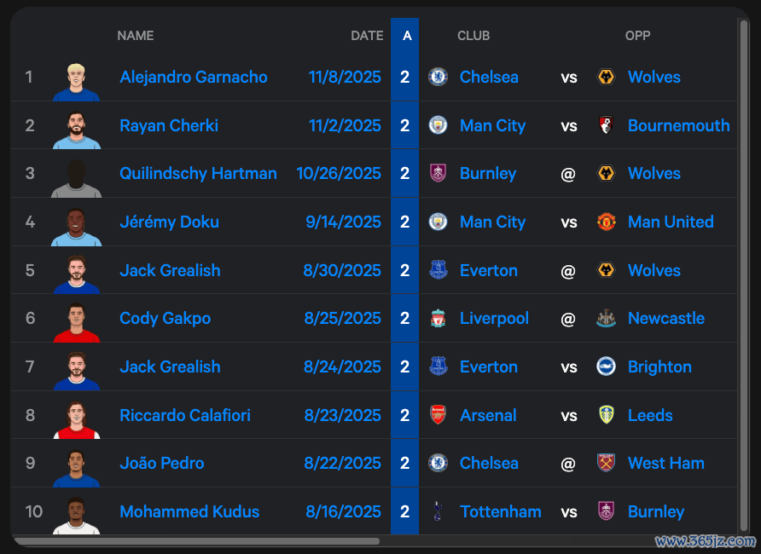Click the Man United crest icon
Viewport: 761px width, 554px height.
pos(606,222)
